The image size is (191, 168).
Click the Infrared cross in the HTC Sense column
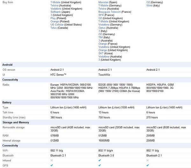(x=52, y=160)
